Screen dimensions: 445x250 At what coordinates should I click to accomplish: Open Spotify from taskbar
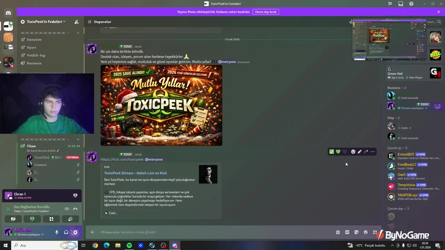tap(129, 245)
